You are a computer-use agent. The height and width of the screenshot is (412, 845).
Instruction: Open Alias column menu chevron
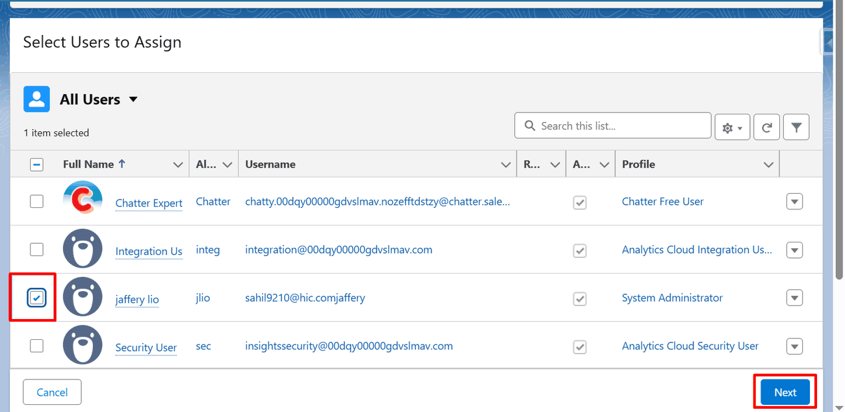[227, 165]
